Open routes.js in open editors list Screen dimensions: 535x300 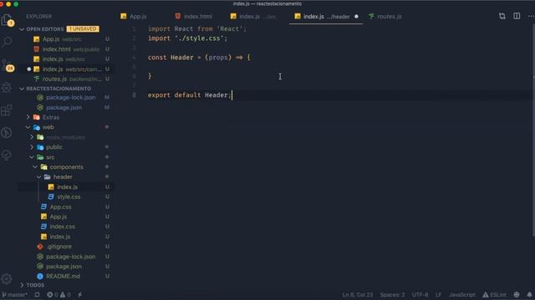tap(67, 79)
